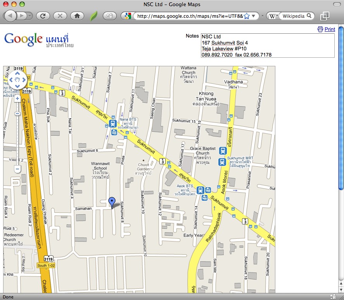
Task: Click the Redeemer Church label
Action: 14,240
